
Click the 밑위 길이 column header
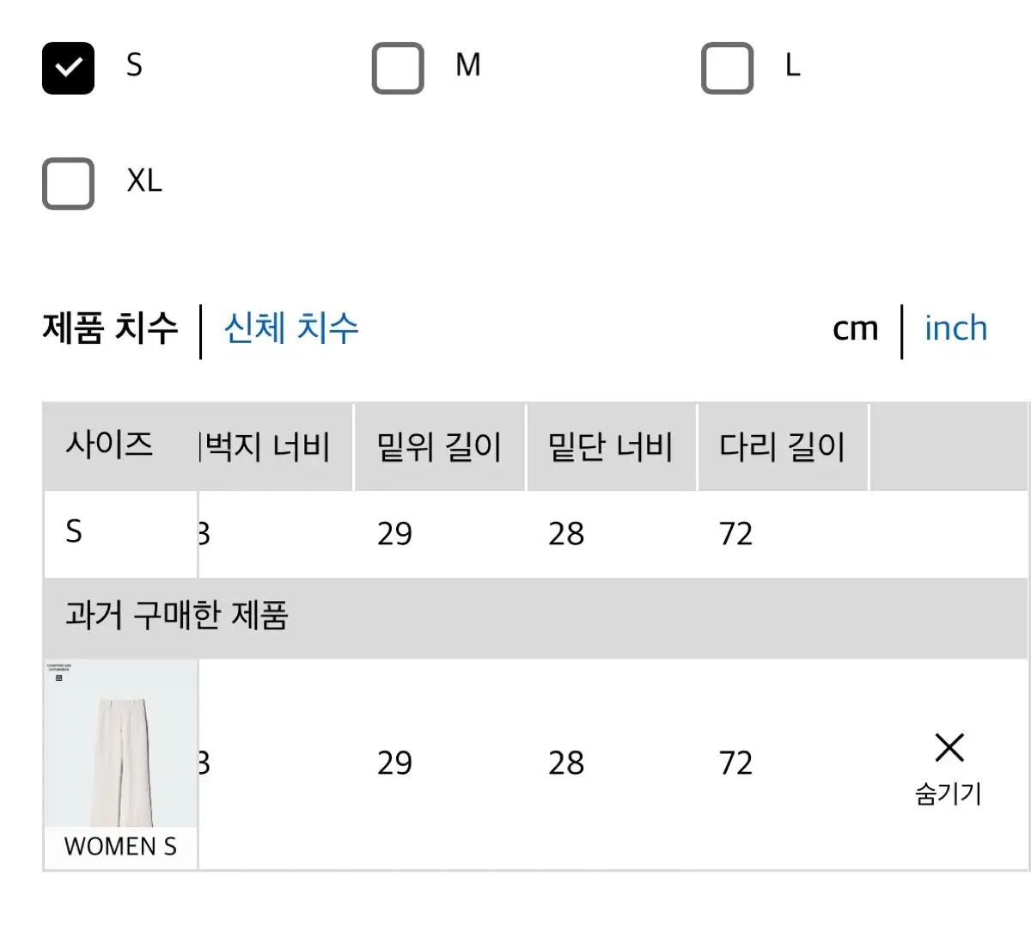(x=439, y=447)
